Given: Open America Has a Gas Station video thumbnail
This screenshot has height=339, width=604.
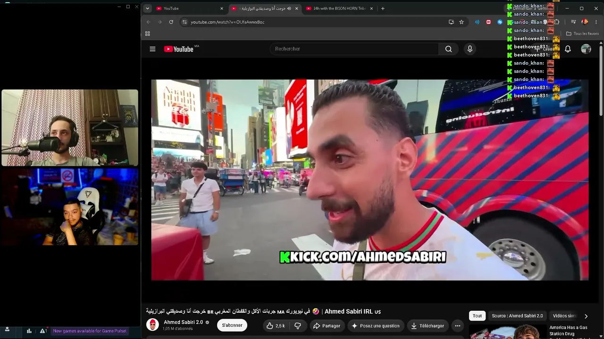Looking at the screenshot, I should pos(508,332).
